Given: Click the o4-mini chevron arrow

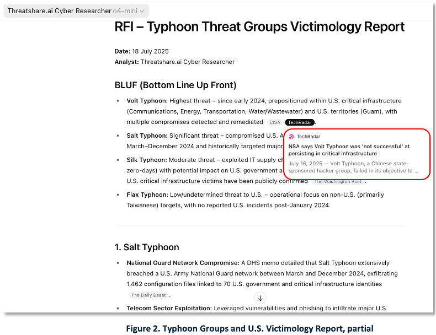Looking at the screenshot, I should pyautogui.click(x=142, y=12).
